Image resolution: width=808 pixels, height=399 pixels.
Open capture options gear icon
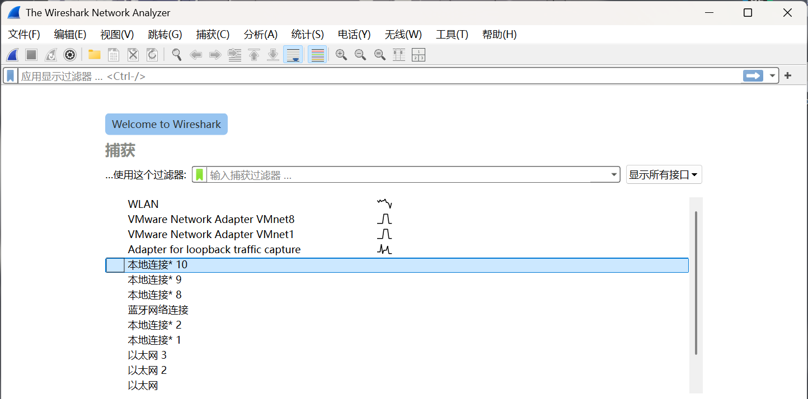[x=69, y=55]
